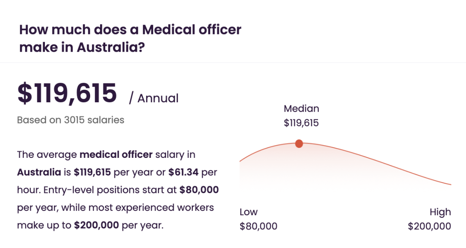The width and height of the screenshot is (466, 248).
Task: Click the "High" label below the chart
Action: [x=440, y=212]
